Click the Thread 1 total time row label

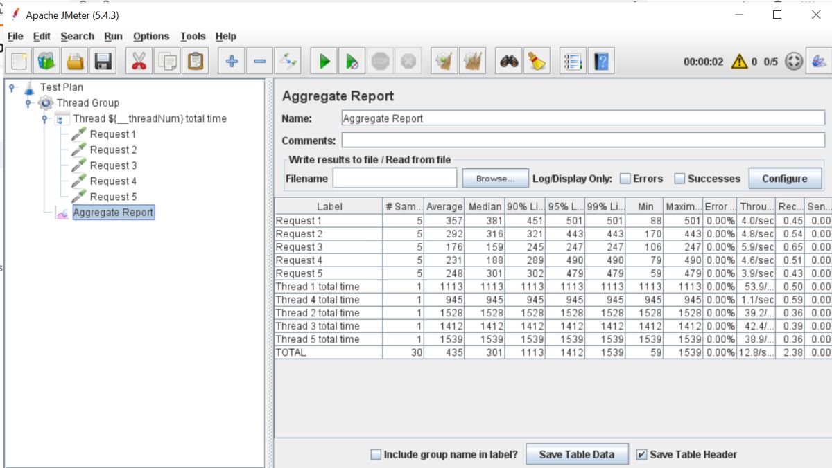(x=318, y=287)
